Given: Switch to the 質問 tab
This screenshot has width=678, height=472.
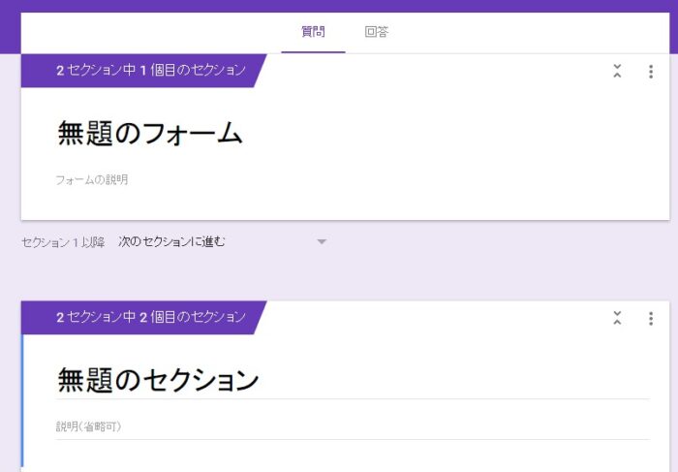Looking at the screenshot, I should pyautogui.click(x=313, y=32).
